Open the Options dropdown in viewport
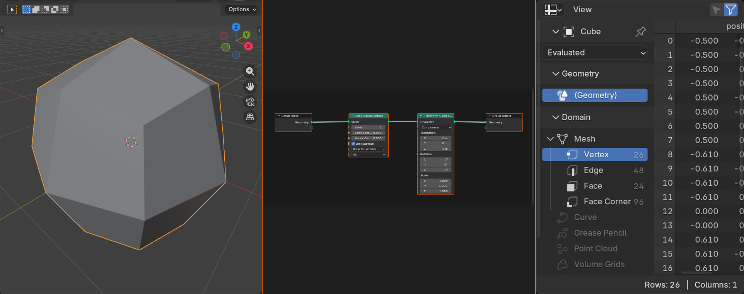744x294 pixels. [x=242, y=9]
